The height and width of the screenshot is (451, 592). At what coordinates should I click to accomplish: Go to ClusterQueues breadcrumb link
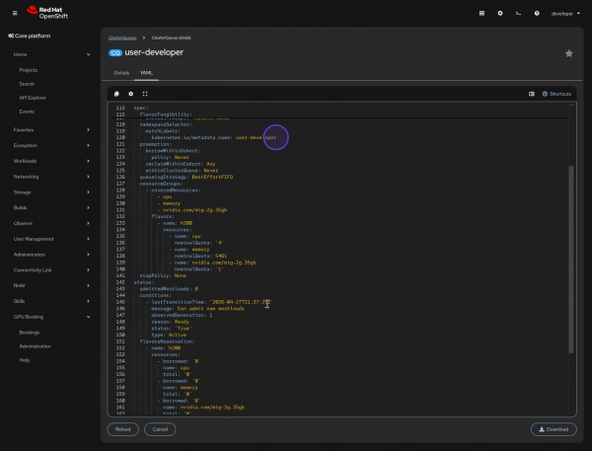click(122, 38)
